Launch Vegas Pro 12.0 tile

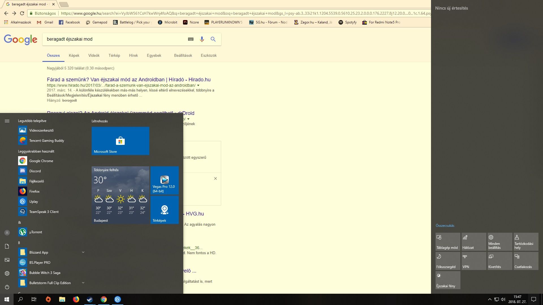(x=164, y=180)
